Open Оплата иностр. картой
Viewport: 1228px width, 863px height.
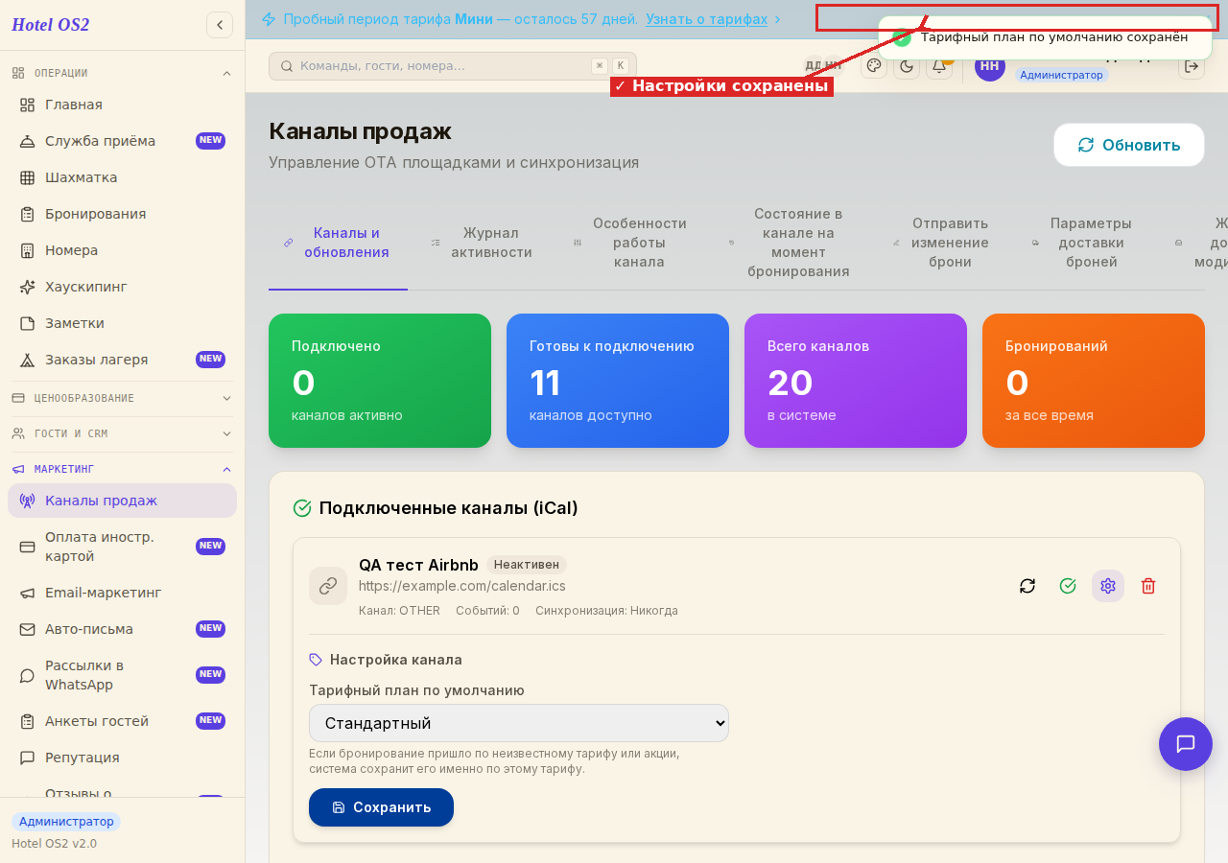point(122,547)
